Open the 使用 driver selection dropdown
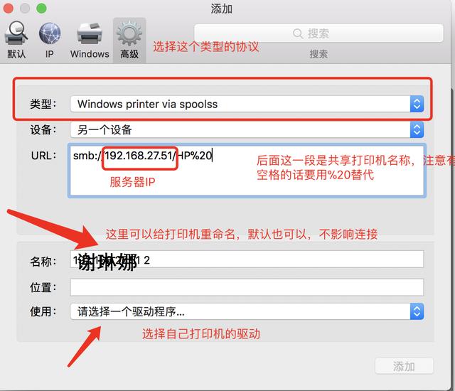Screen dimensions: 455x391 [247, 311]
